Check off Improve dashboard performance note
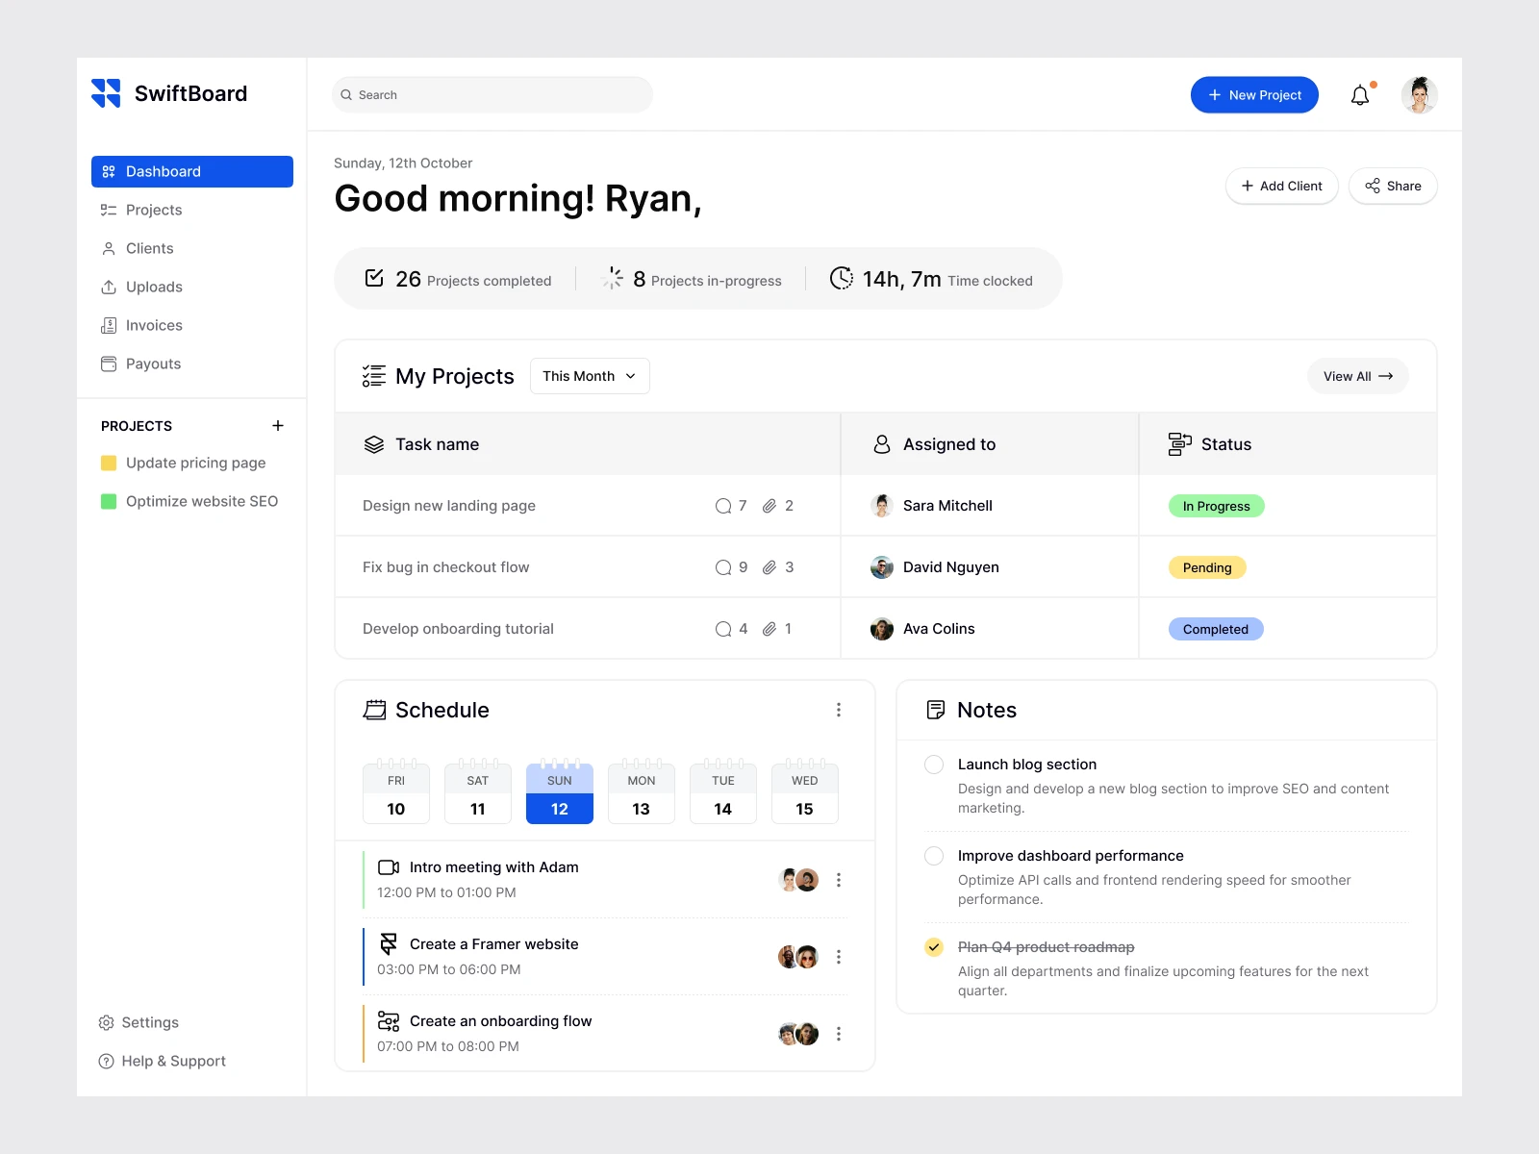Image resolution: width=1539 pixels, height=1154 pixels. click(934, 856)
